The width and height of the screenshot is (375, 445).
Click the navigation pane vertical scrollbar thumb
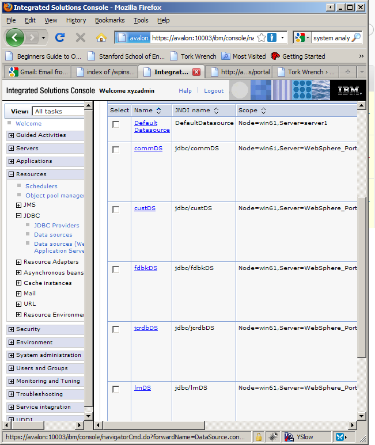point(89,259)
